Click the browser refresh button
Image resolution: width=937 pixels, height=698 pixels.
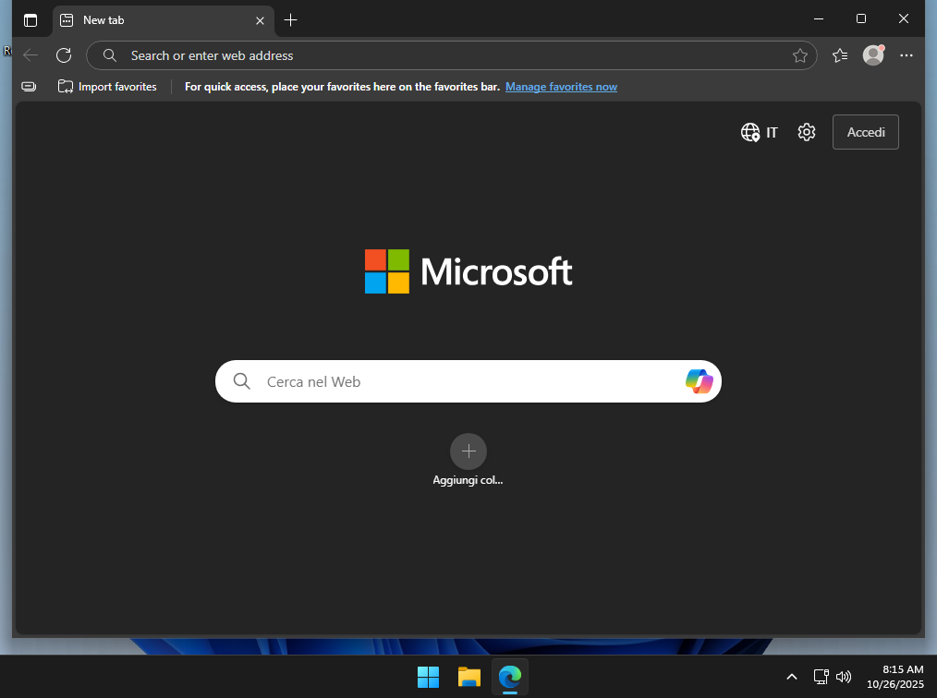pos(64,55)
